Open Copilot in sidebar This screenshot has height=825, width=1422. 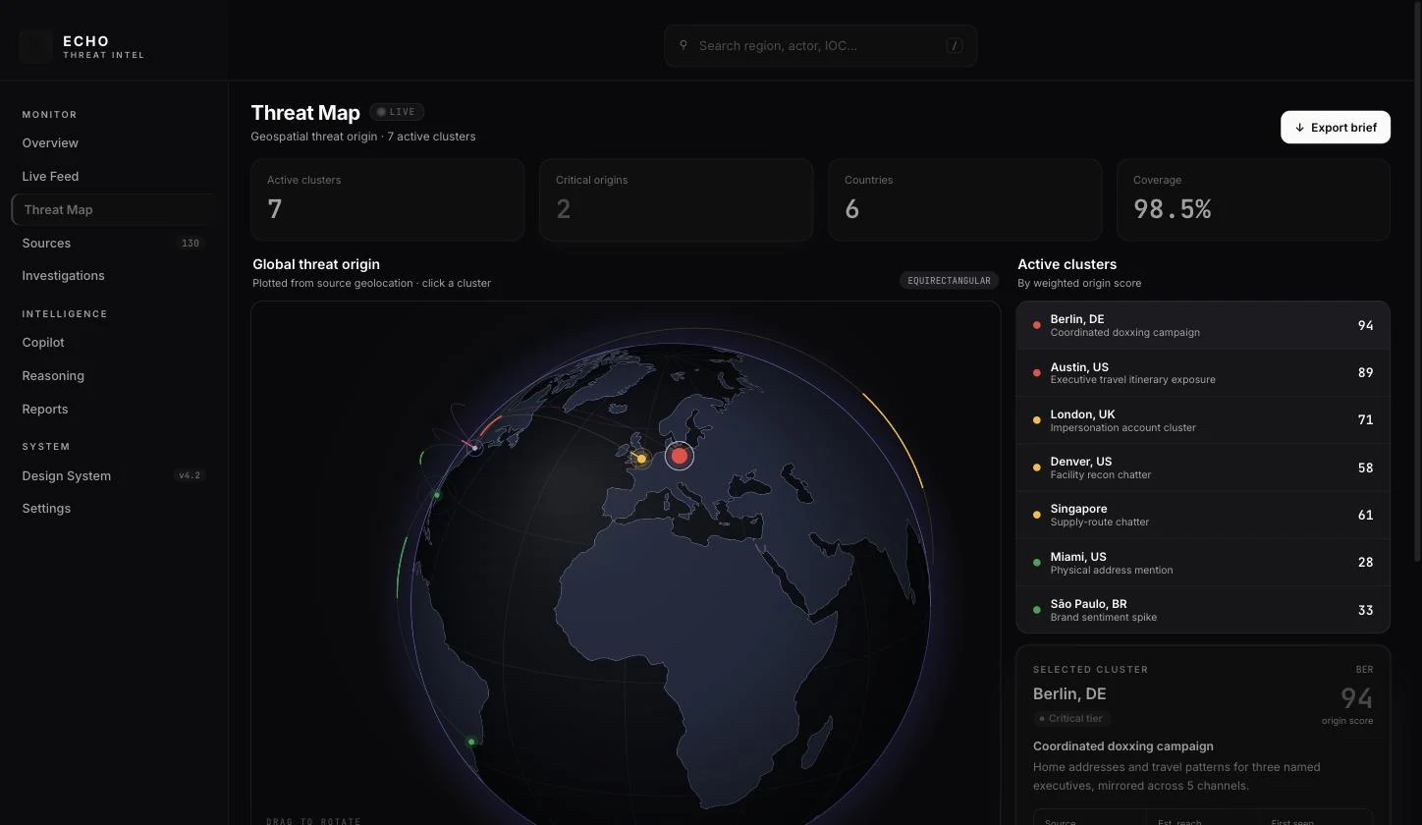pyautogui.click(x=113, y=343)
